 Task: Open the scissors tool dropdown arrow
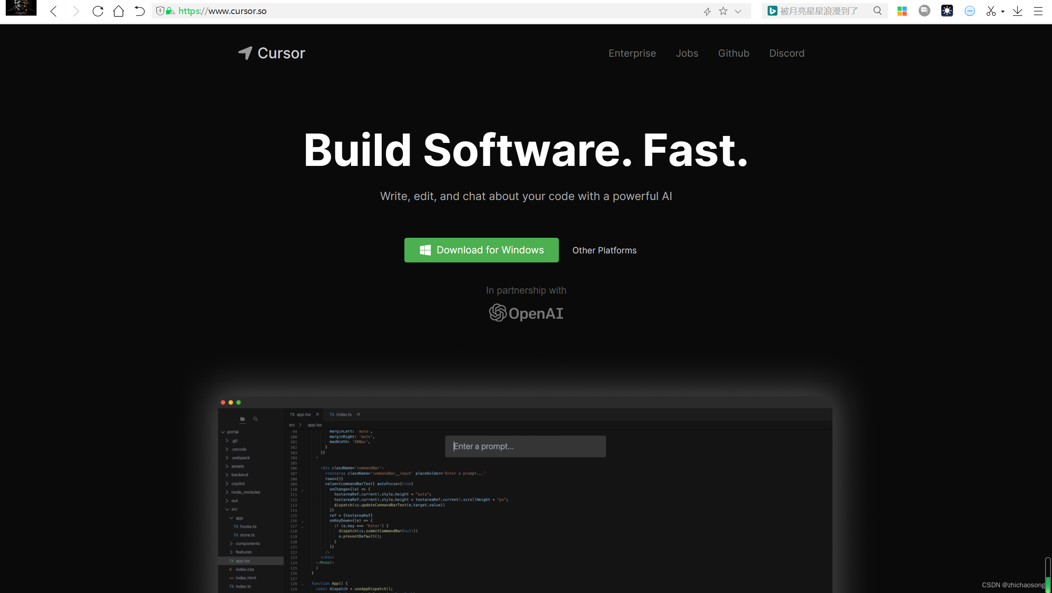[1003, 11]
